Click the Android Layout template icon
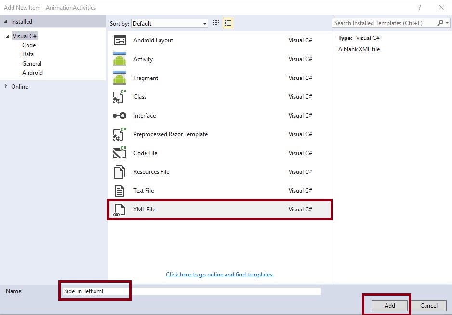This screenshot has width=452, height=315. tap(120, 40)
